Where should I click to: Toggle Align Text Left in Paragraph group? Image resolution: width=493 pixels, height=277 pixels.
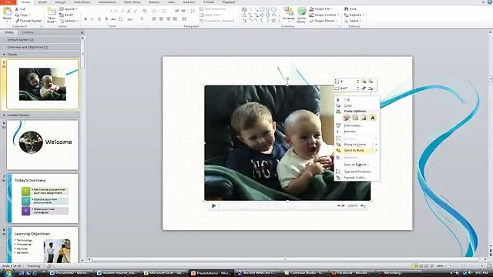click(x=154, y=19)
